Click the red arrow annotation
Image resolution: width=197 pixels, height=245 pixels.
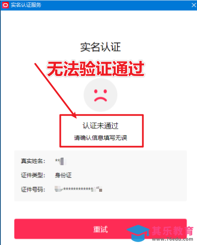click(55, 90)
